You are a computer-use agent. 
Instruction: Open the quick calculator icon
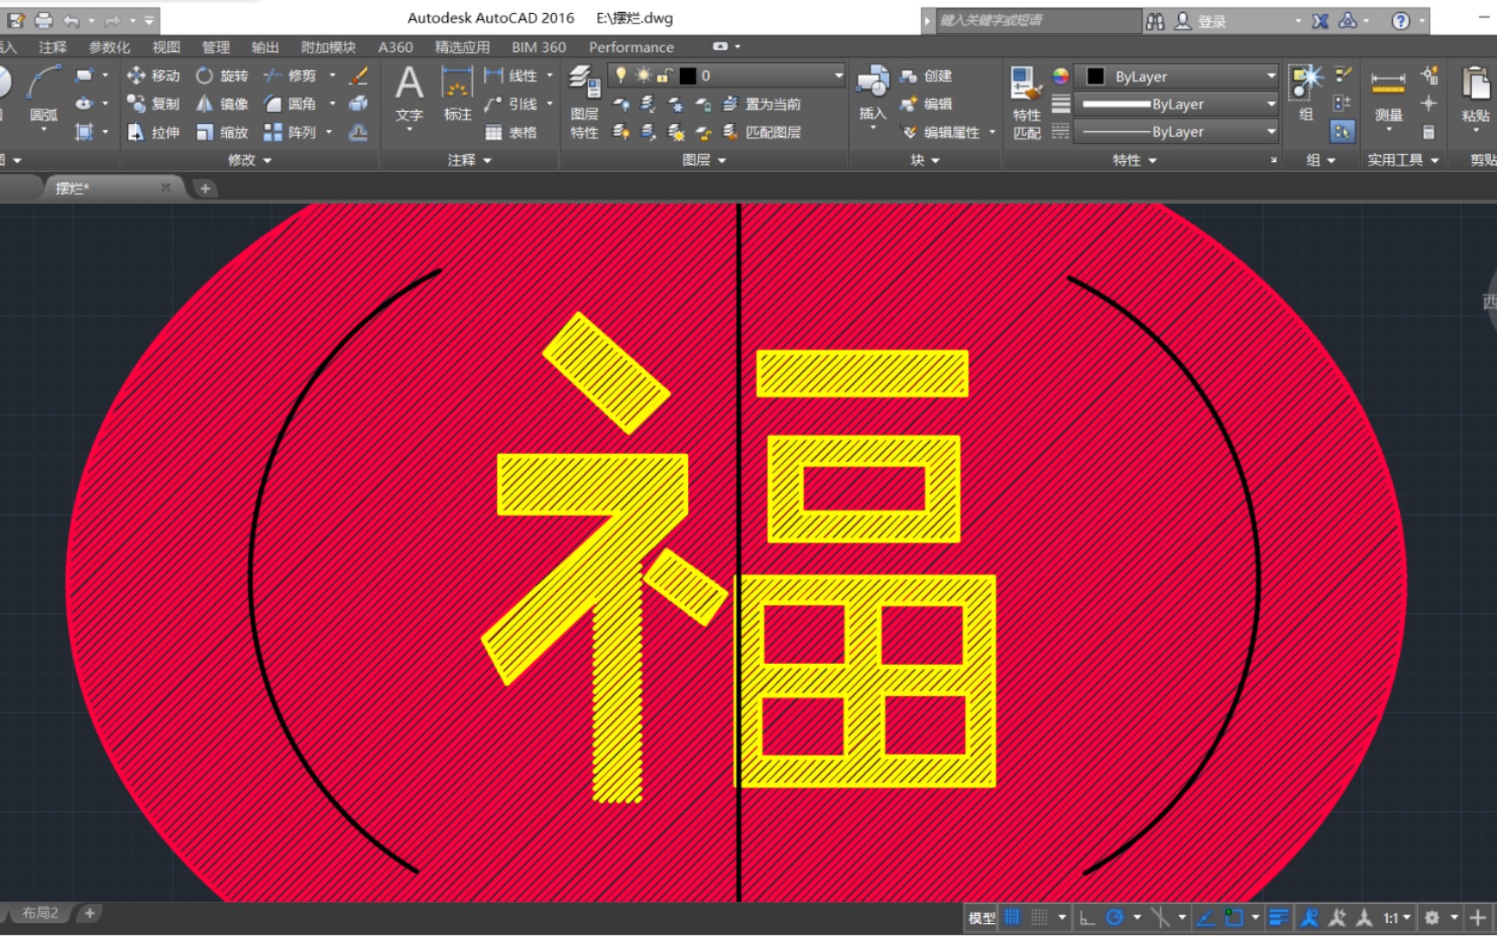tap(1429, 133)
